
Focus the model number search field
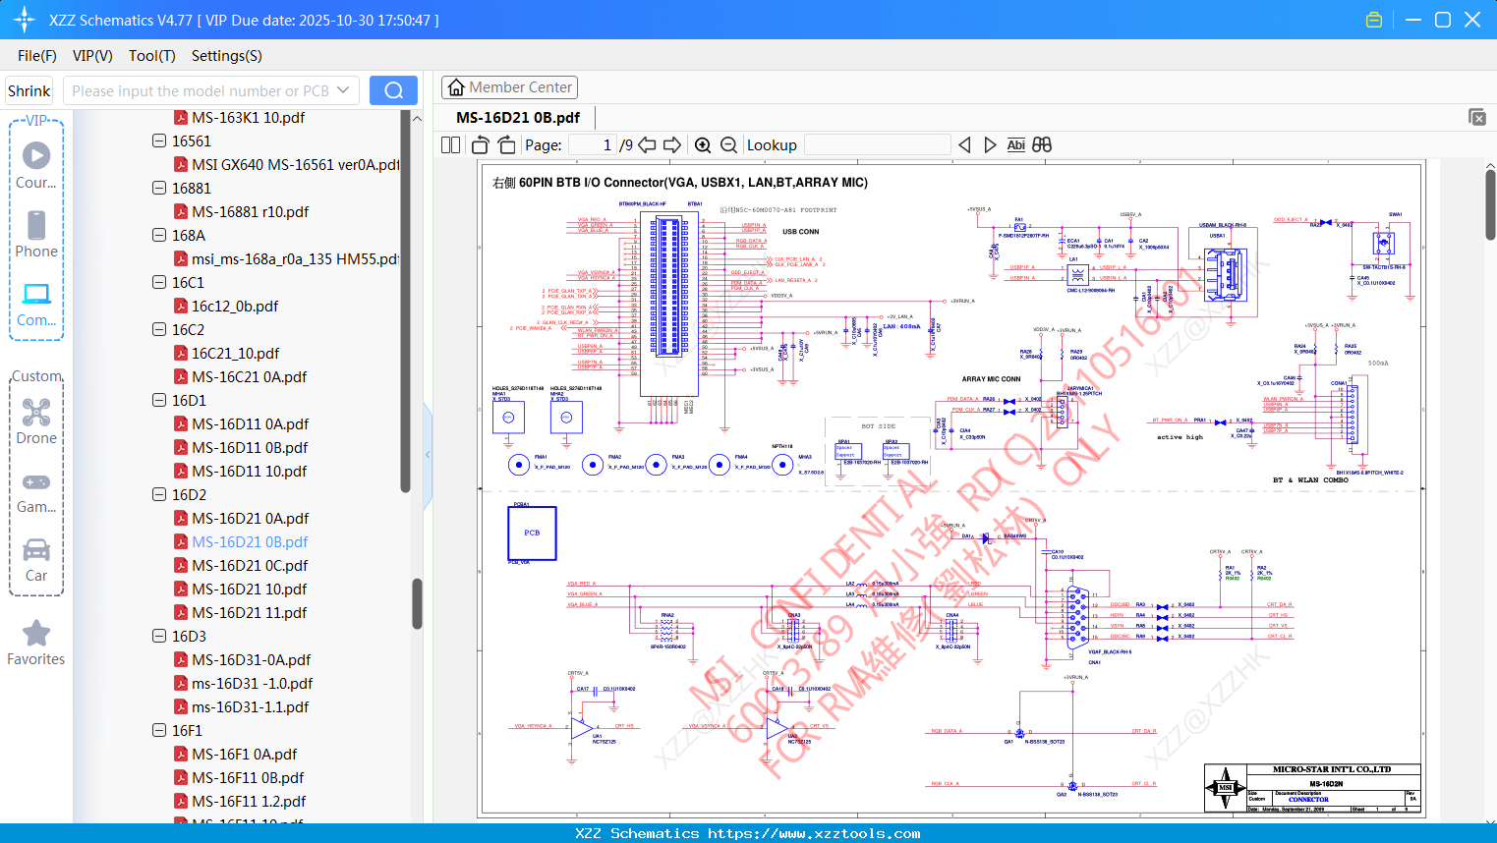click(200, 90)
